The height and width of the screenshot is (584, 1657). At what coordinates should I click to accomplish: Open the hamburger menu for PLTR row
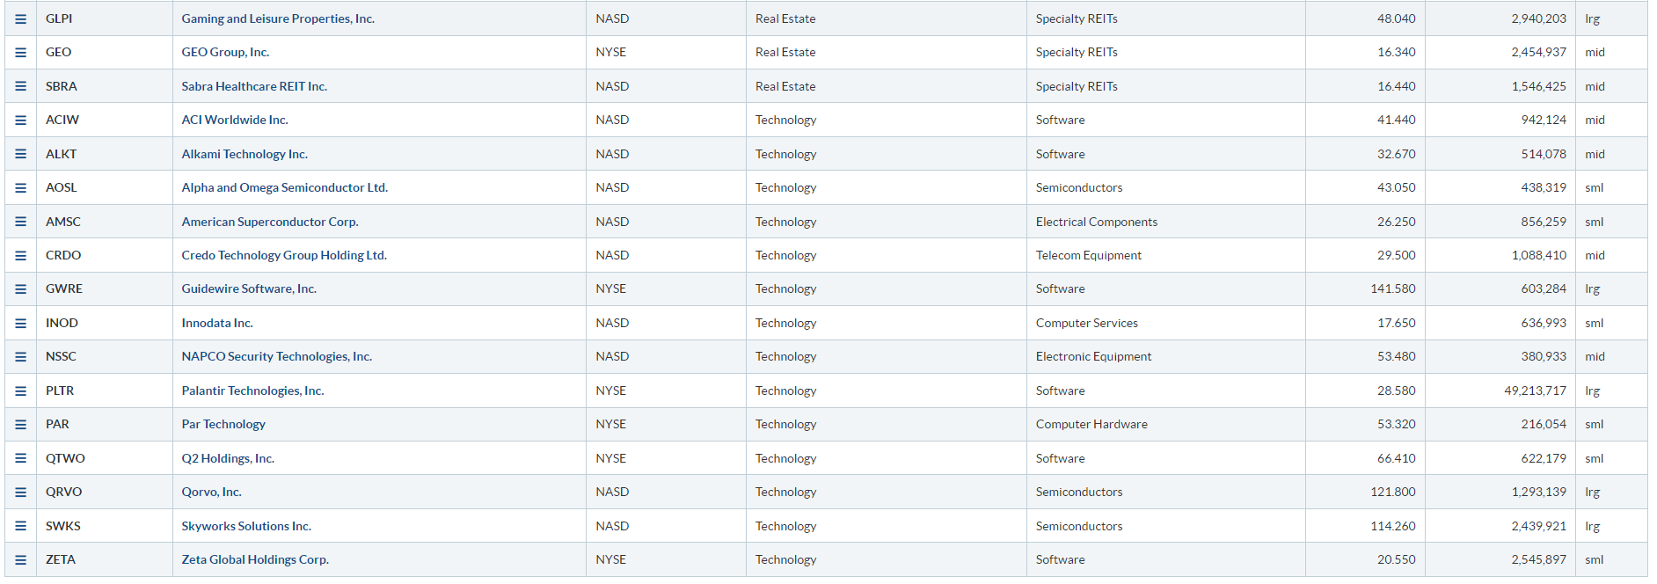click(20, 391)
